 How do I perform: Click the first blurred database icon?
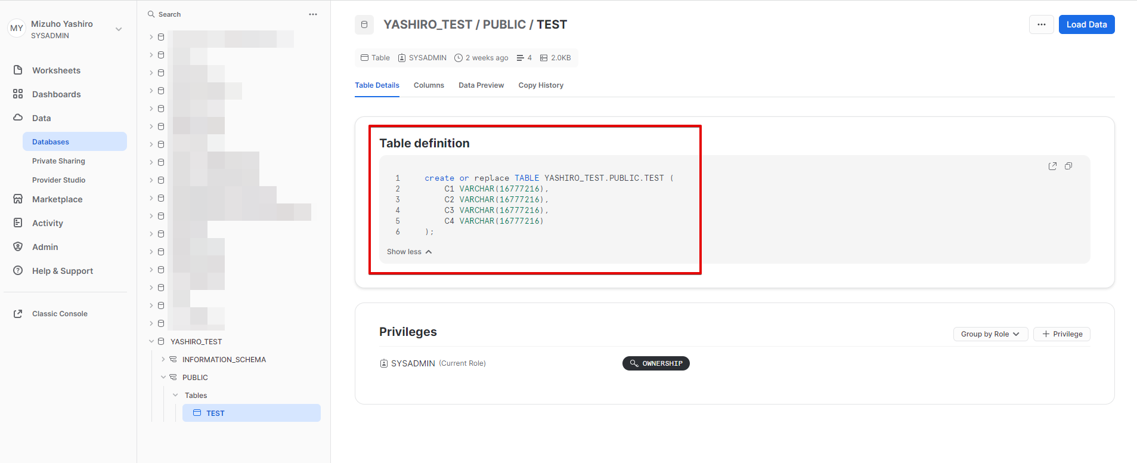point(161,37)
